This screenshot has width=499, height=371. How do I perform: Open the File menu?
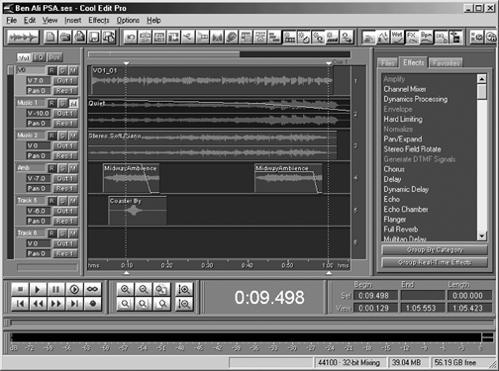click(x=11, y=21)
